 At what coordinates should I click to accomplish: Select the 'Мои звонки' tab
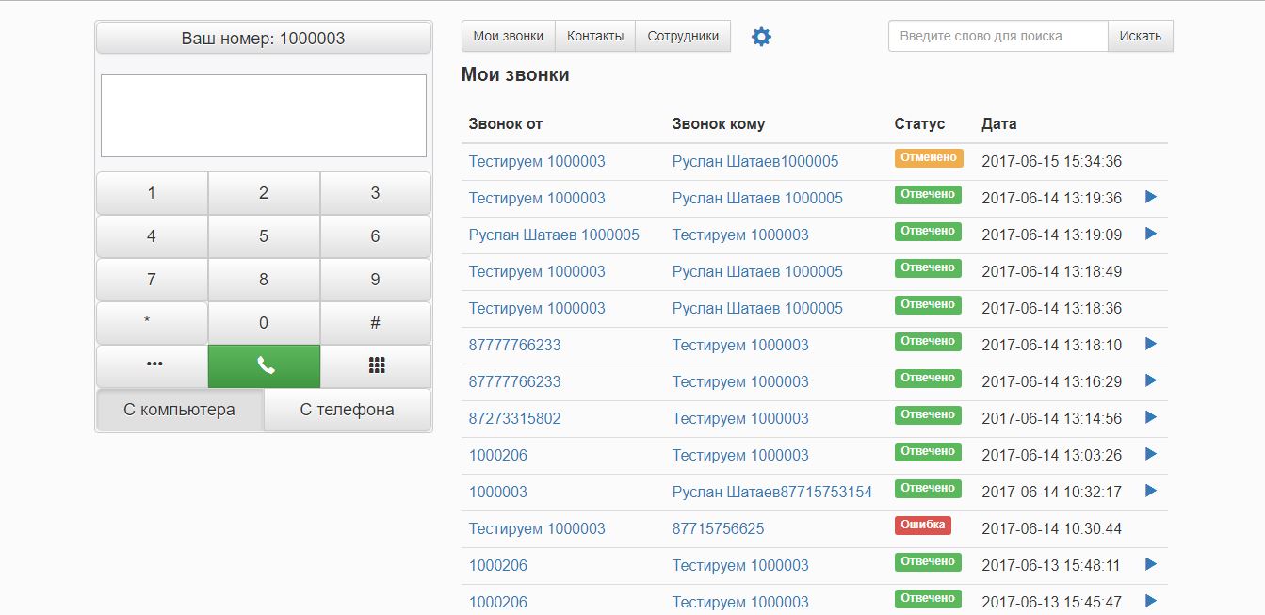(x=508, y=37)
